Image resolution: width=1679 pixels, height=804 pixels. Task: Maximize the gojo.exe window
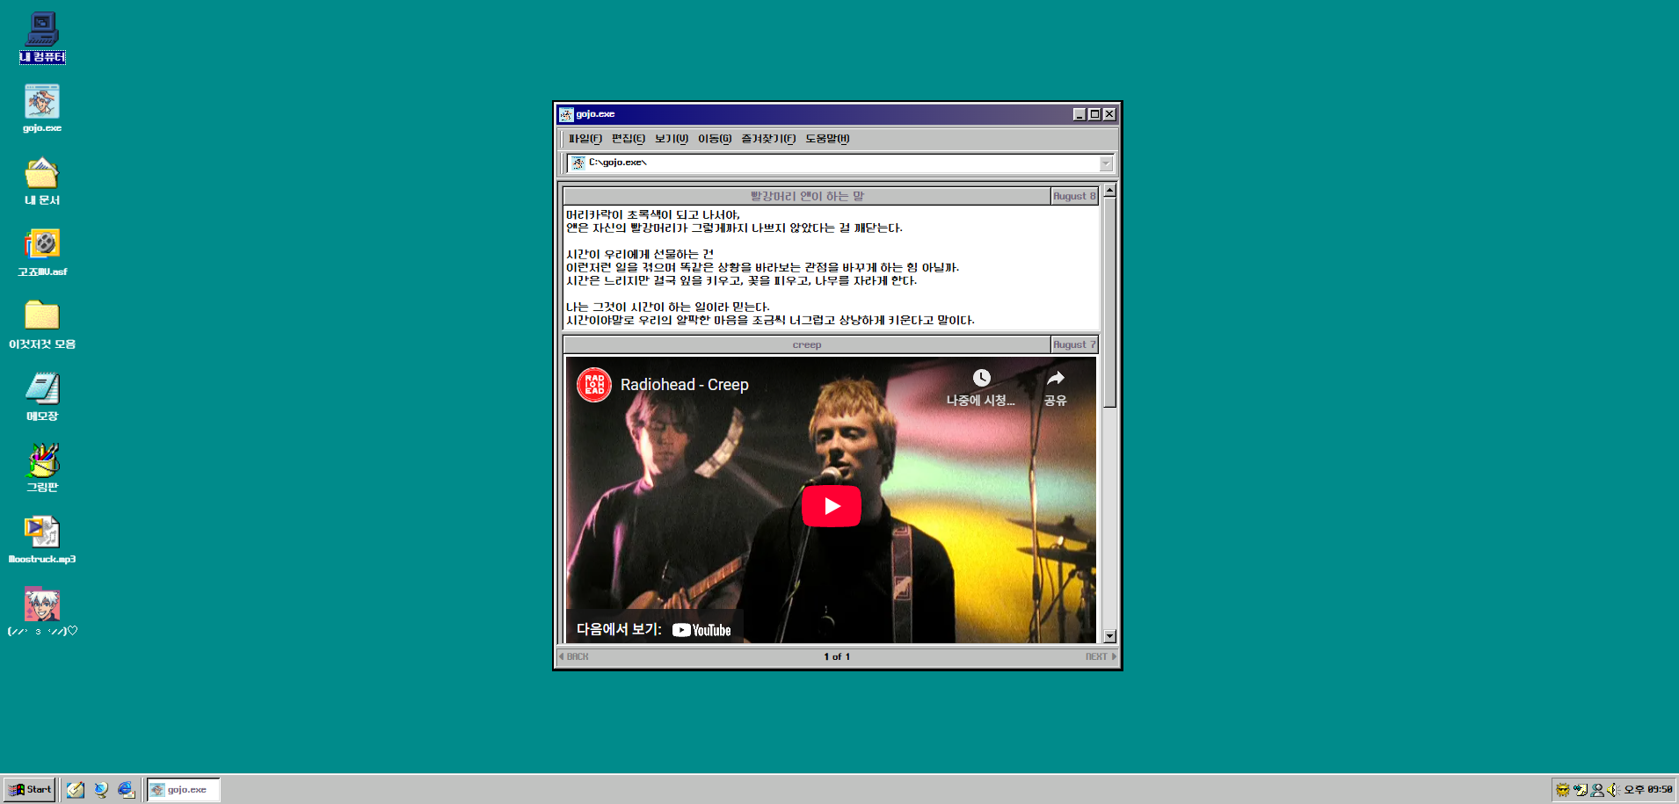[x=1094, y=114]
